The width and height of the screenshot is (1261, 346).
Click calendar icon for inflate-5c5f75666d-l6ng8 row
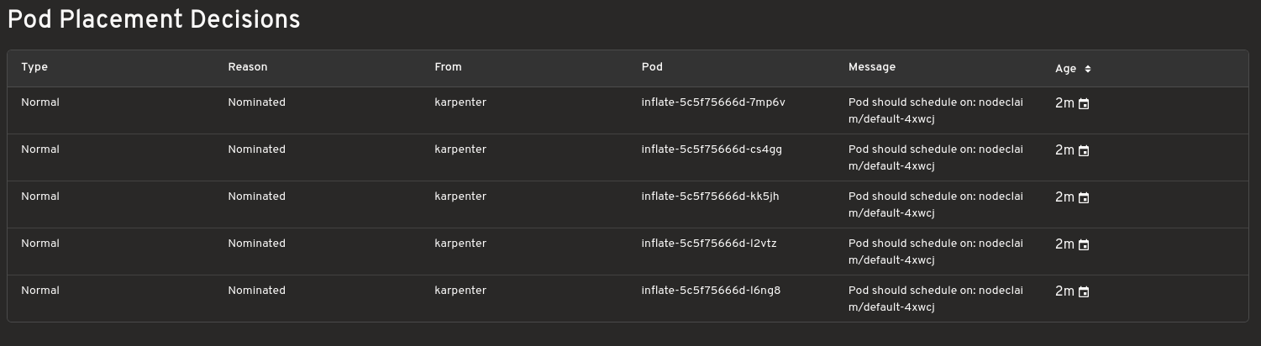coord(1084,292)
